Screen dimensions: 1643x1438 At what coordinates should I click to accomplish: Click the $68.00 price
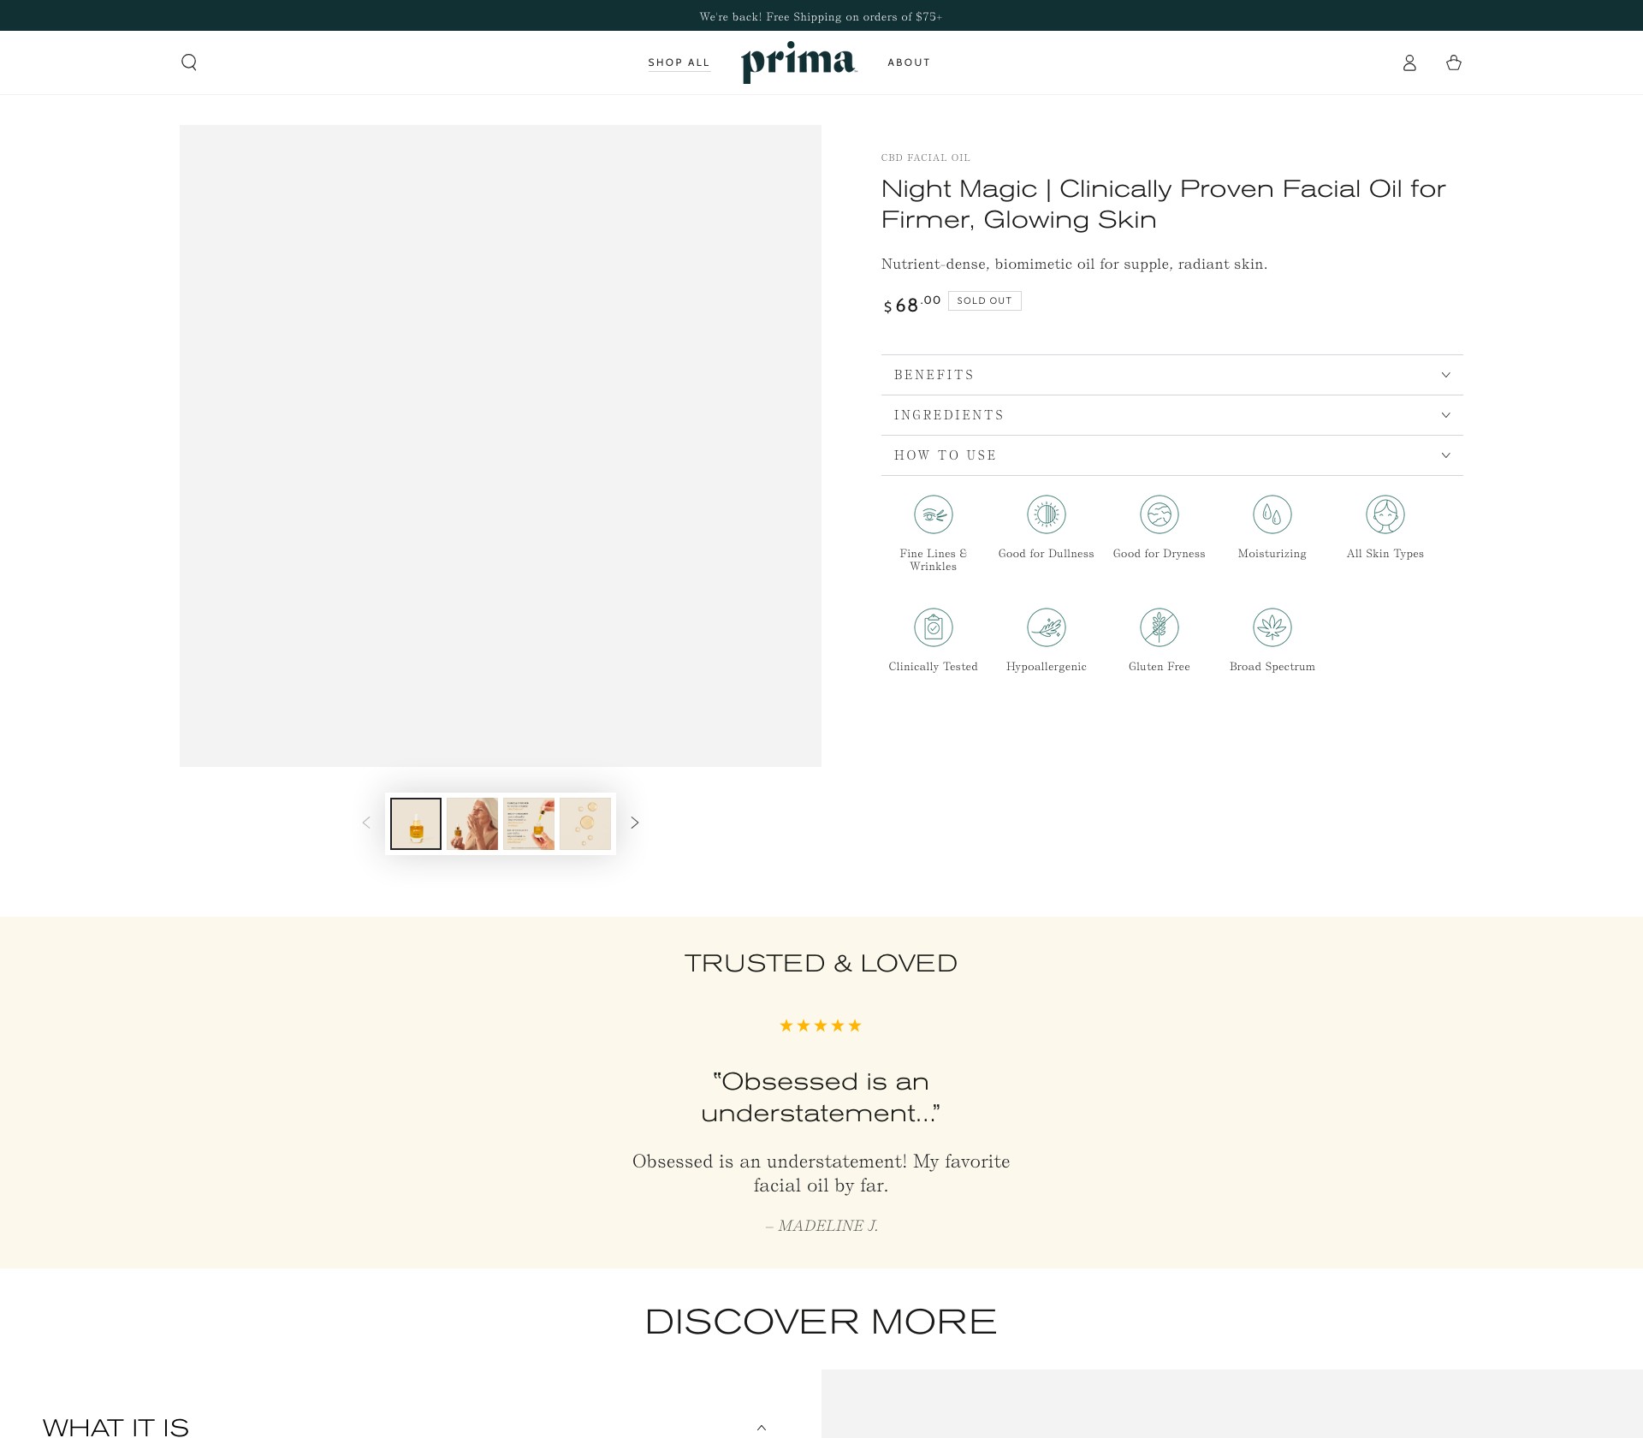[912, 305]
